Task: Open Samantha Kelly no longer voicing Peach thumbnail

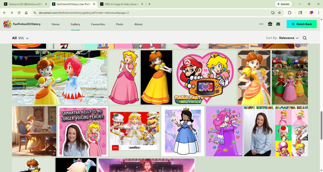Action: pyautogui.click(x=83, y=131)
